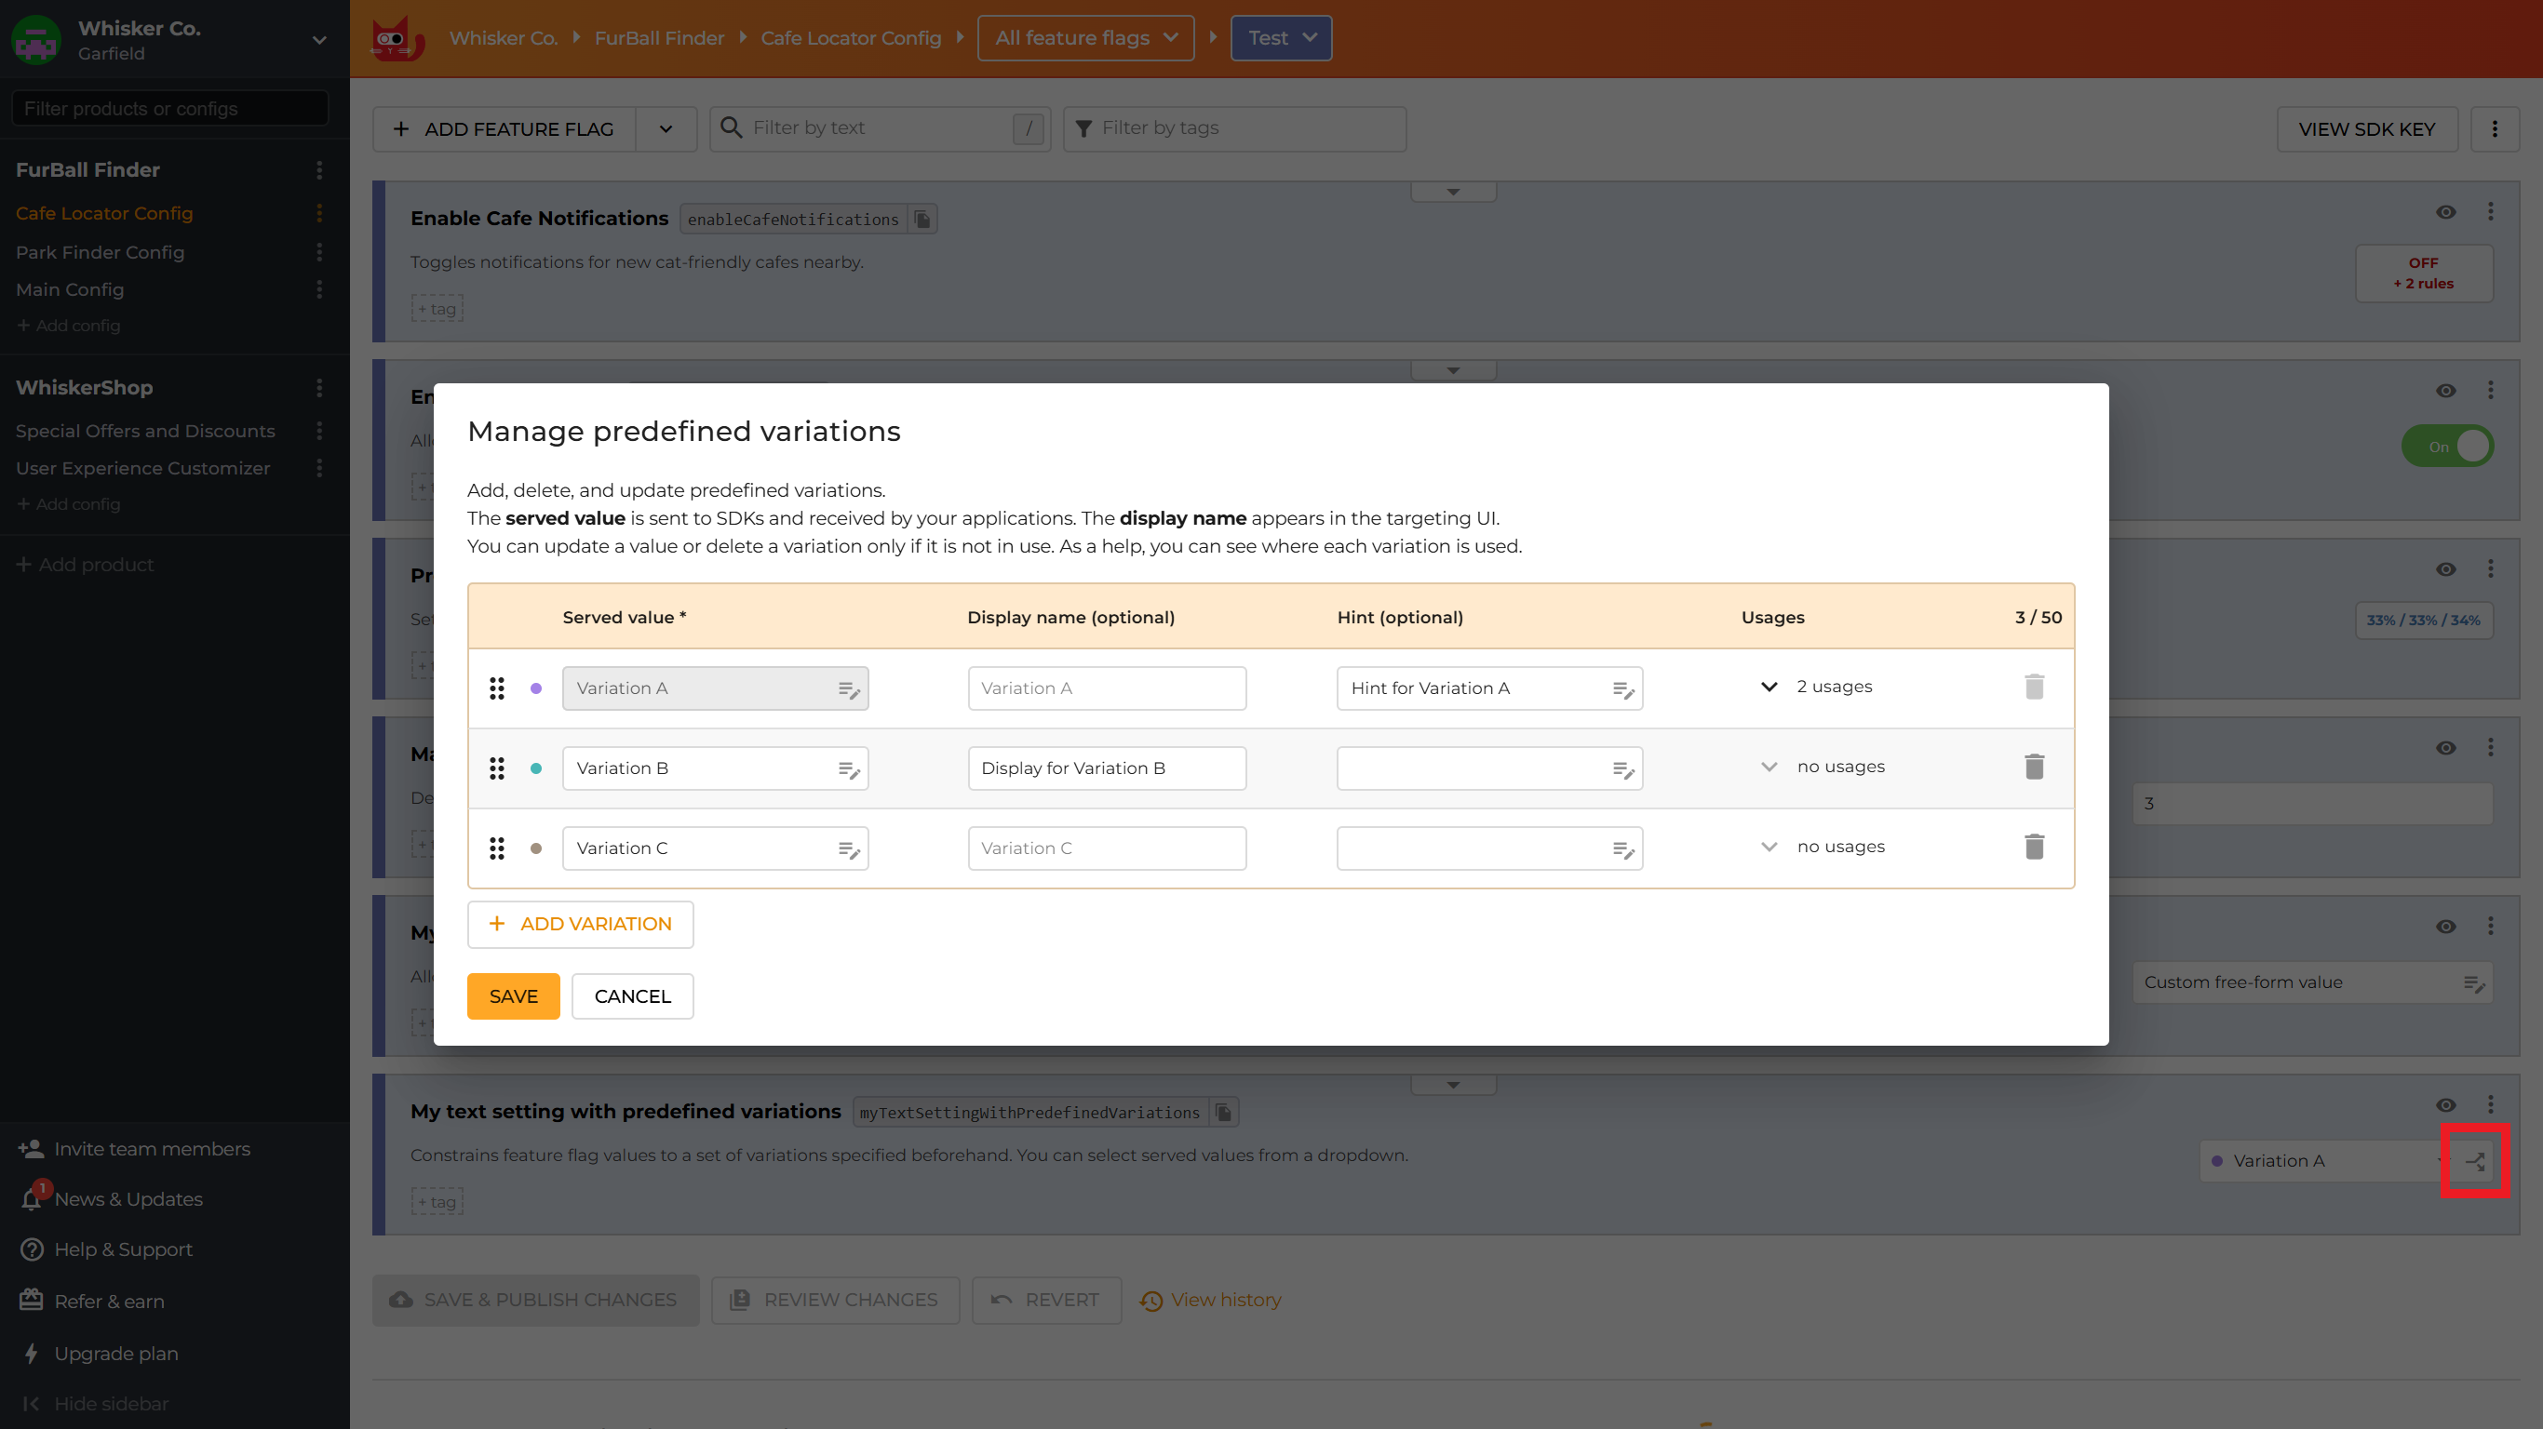Toggle the green On switch
This screenshot has width=2543, height=1429.
[2447, 446]
